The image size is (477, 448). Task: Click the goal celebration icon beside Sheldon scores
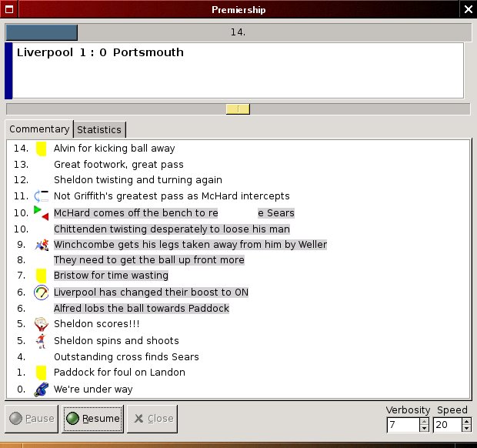click(x=41, y=324)
